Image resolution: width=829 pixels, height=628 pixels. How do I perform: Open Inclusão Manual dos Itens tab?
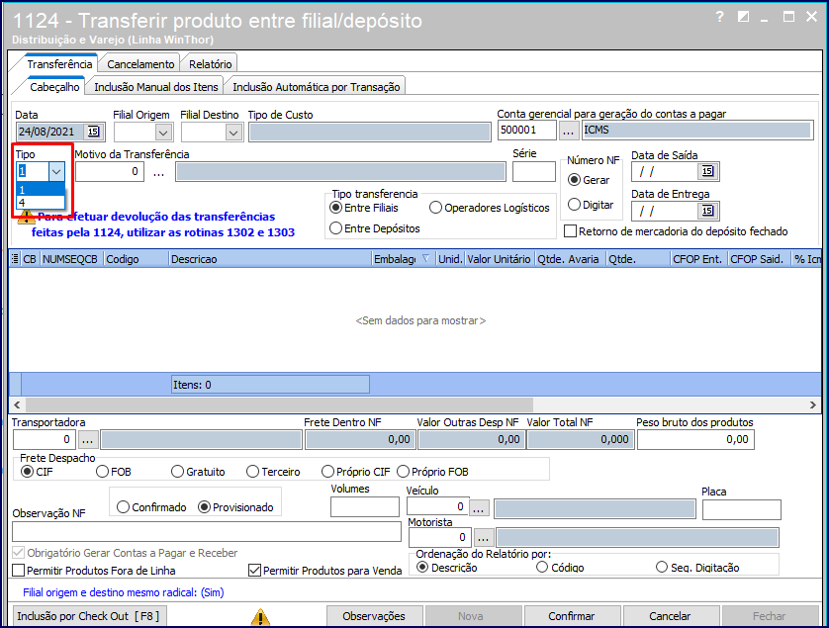tap(156, 87)
